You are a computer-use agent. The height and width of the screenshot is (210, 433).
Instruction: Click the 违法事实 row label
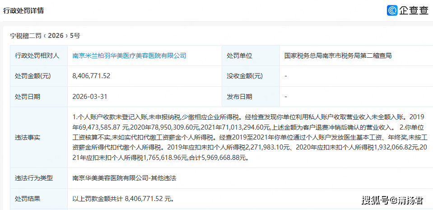coord(28,137)
